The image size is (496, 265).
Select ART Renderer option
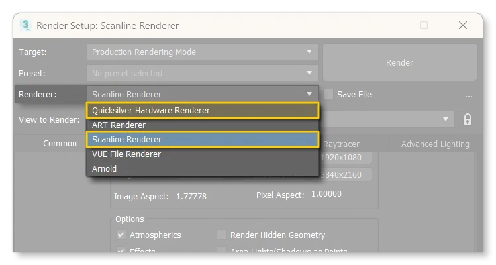point(203,125)
